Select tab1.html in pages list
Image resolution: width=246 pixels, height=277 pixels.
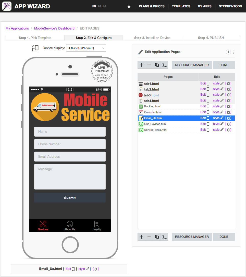[x=152, y=84]
